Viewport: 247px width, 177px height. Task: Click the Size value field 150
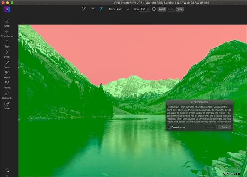coord(143,9)
